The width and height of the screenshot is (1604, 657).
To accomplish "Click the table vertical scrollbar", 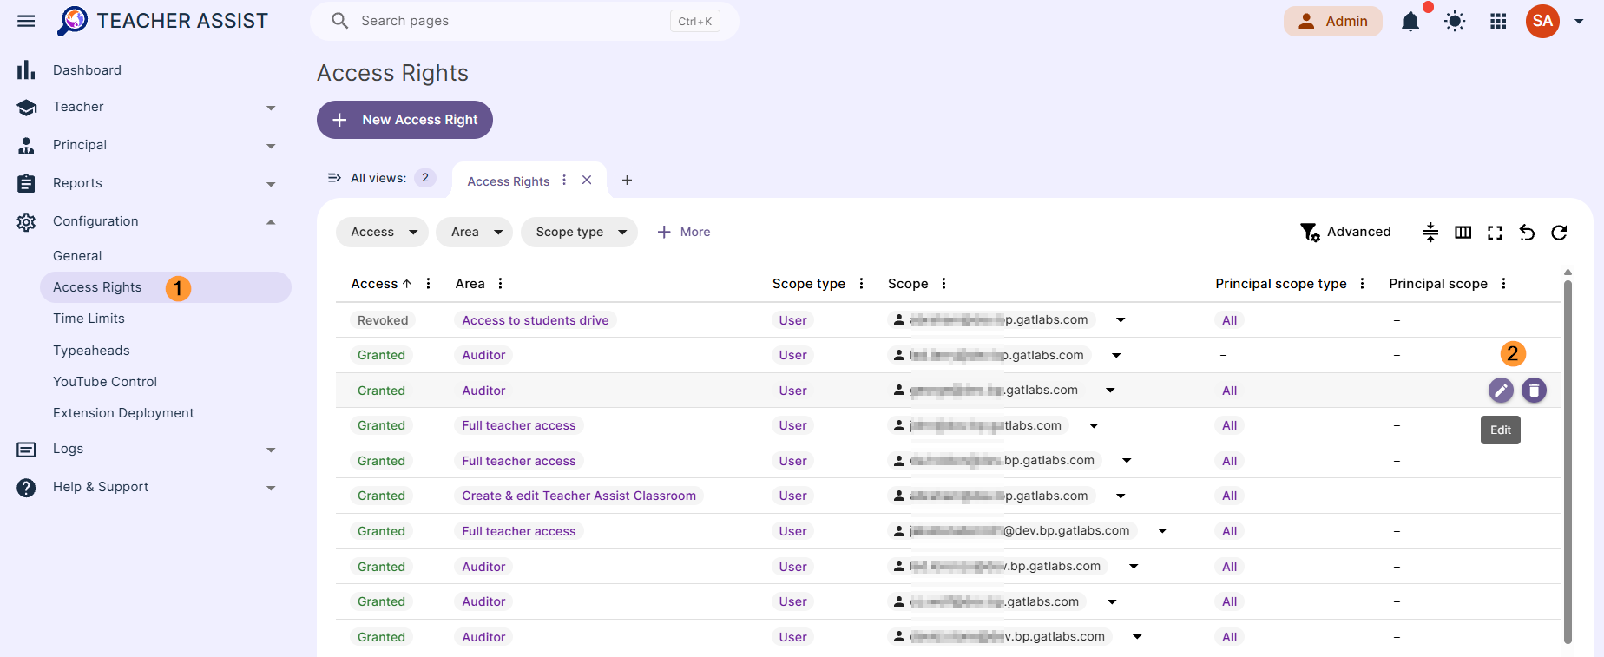I will coord(1568,460).
